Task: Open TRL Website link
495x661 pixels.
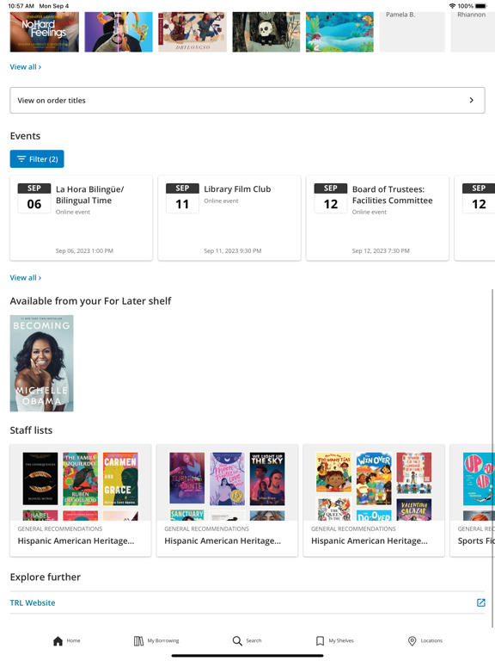Action: 33,602
